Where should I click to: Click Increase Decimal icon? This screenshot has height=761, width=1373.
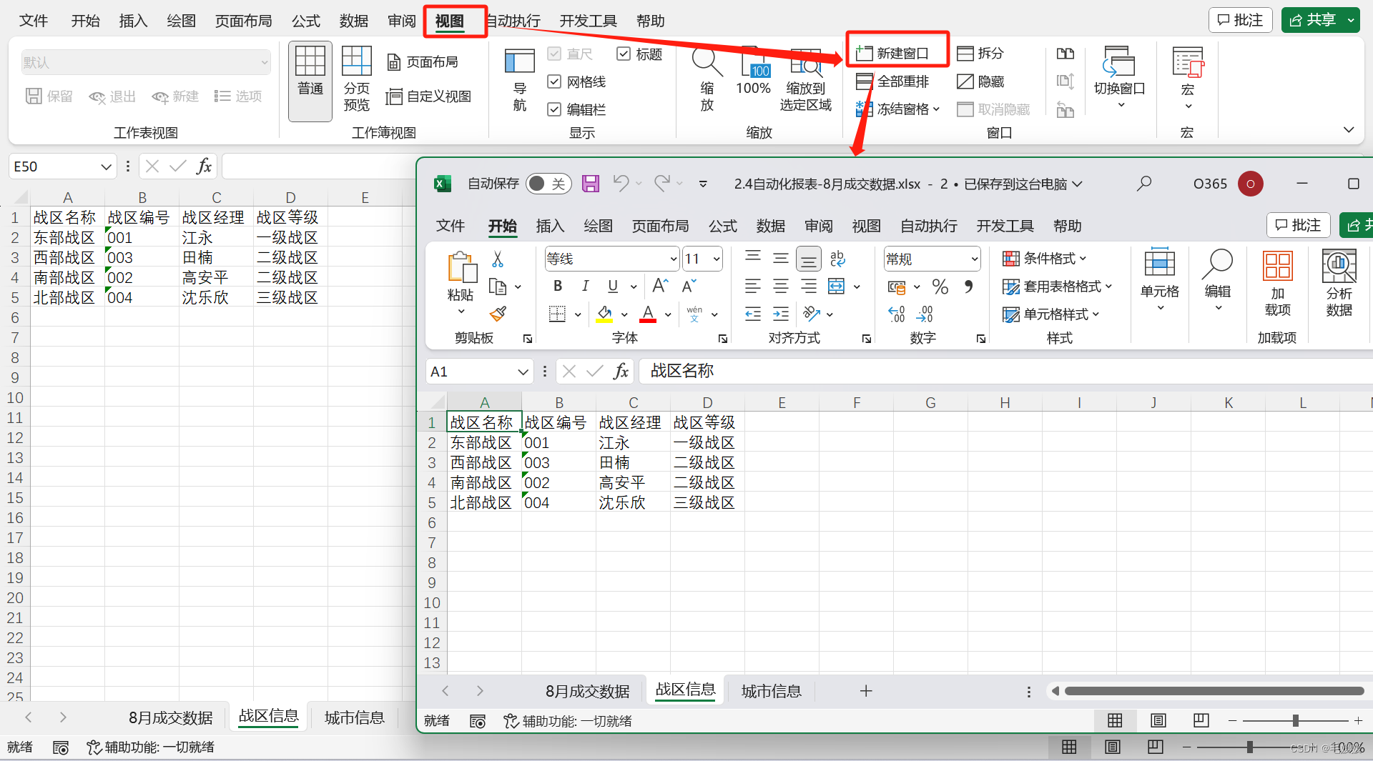896,314
